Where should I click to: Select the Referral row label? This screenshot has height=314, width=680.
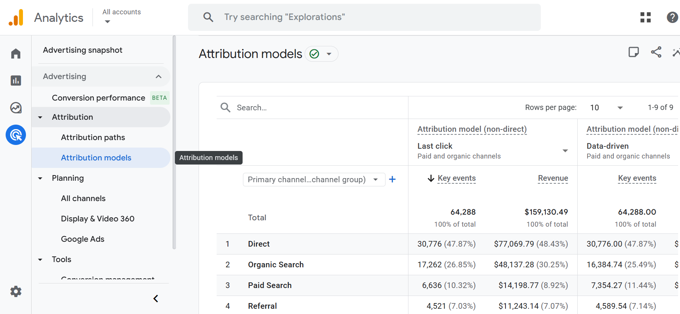pyautogui.click(x=262, y=306)
